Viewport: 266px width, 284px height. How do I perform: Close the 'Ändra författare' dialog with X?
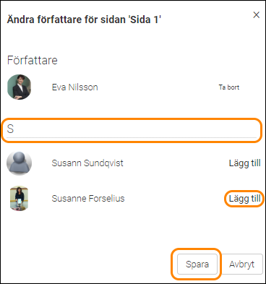coord(257,15)
